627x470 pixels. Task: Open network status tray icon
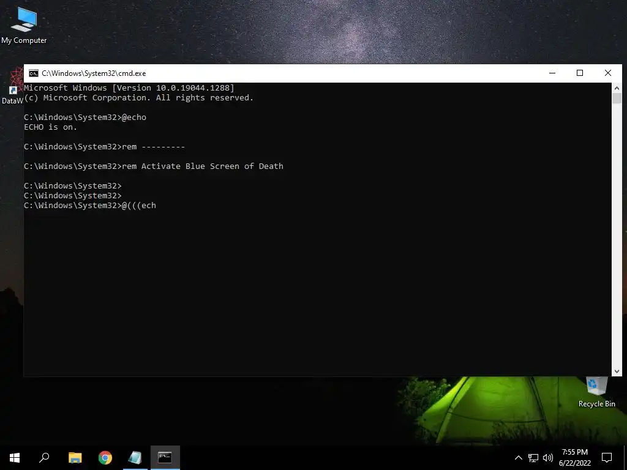pos(533,458)
